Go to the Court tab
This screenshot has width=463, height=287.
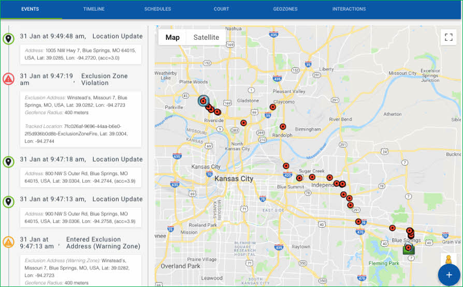coord(222,9)
